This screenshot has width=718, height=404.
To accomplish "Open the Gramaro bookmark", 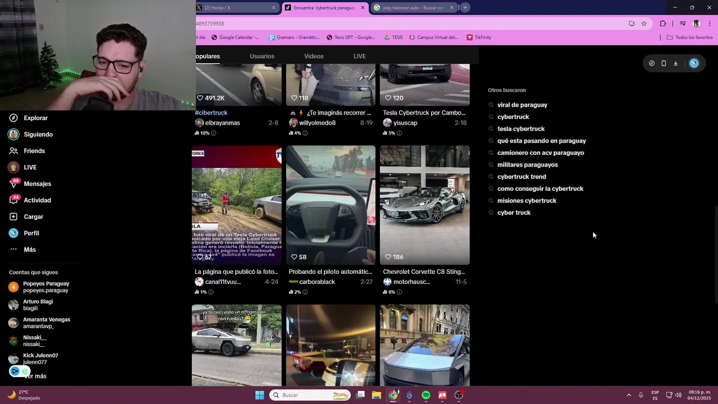I will (294, 38).
